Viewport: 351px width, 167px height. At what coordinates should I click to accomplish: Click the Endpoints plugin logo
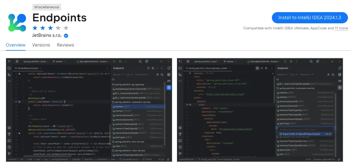pos(17,23)
